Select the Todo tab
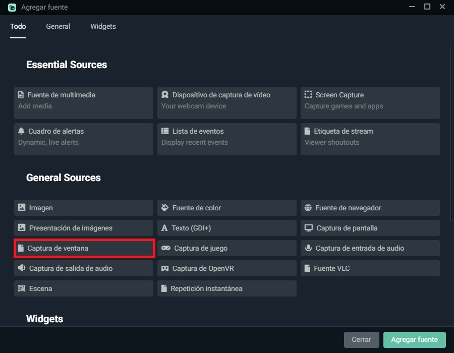Image resolution: width=454 pixels, height=353 pixels. click(x=18, y=26)
